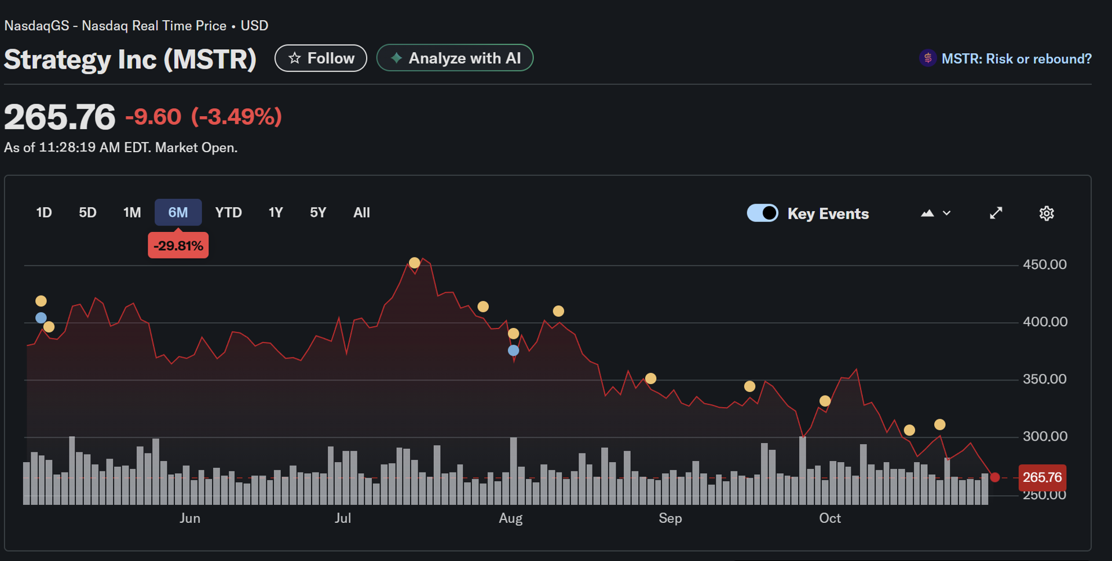
Task: Open chart settings gear
Action: [x=1046, y=213]
